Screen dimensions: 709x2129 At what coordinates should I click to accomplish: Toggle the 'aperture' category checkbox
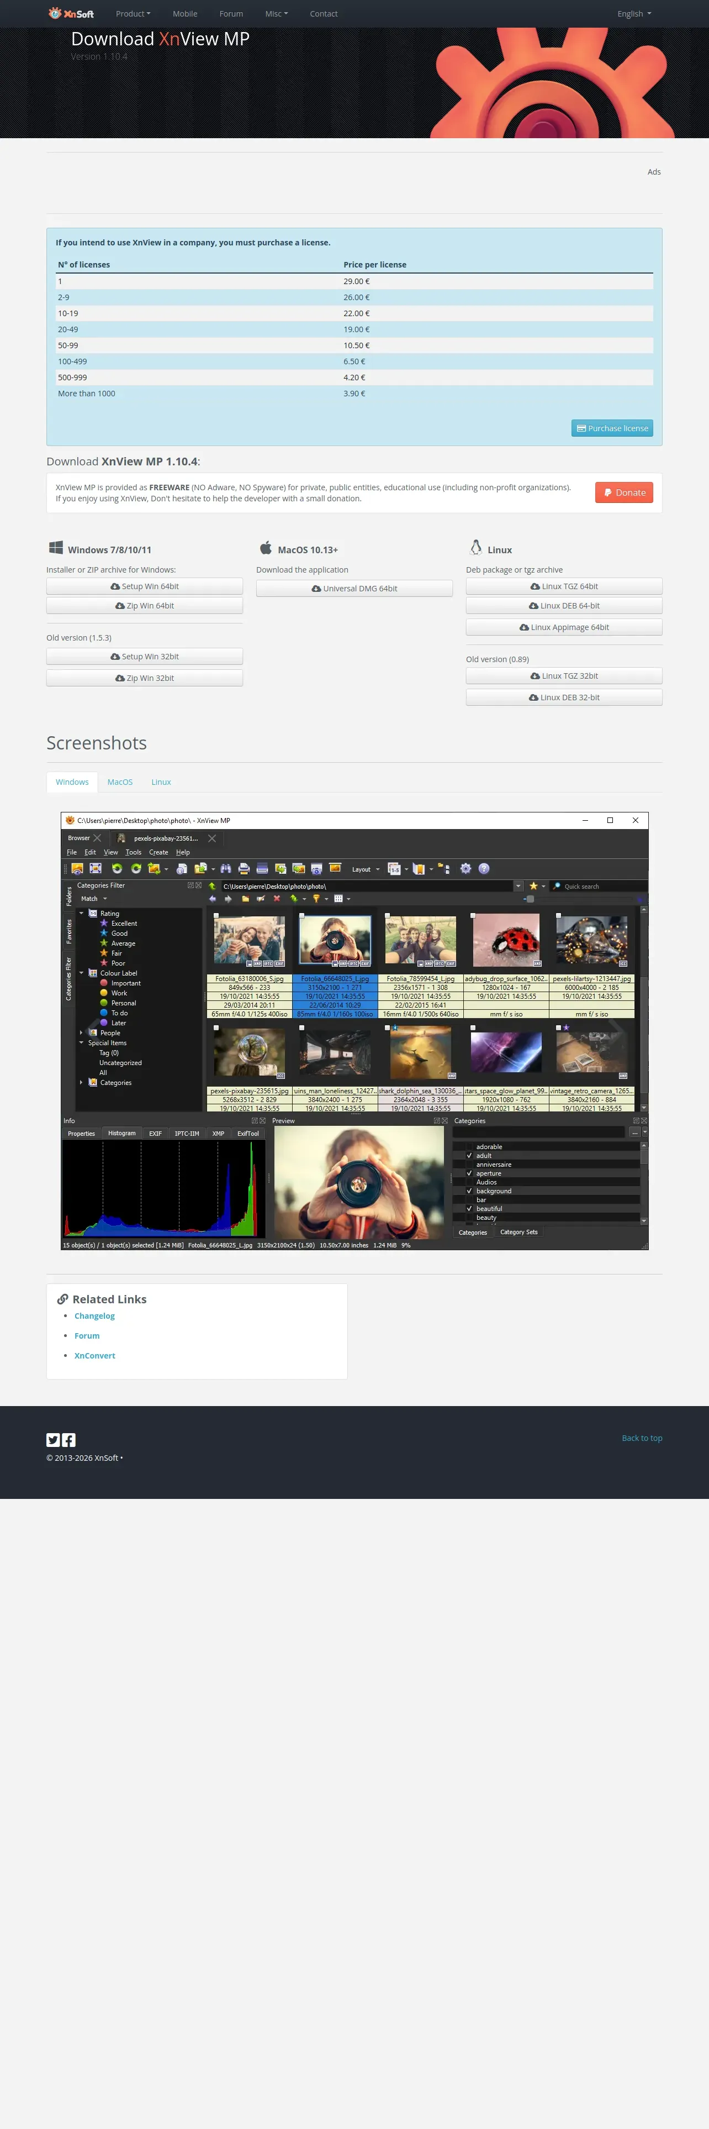pos(470,1173)
